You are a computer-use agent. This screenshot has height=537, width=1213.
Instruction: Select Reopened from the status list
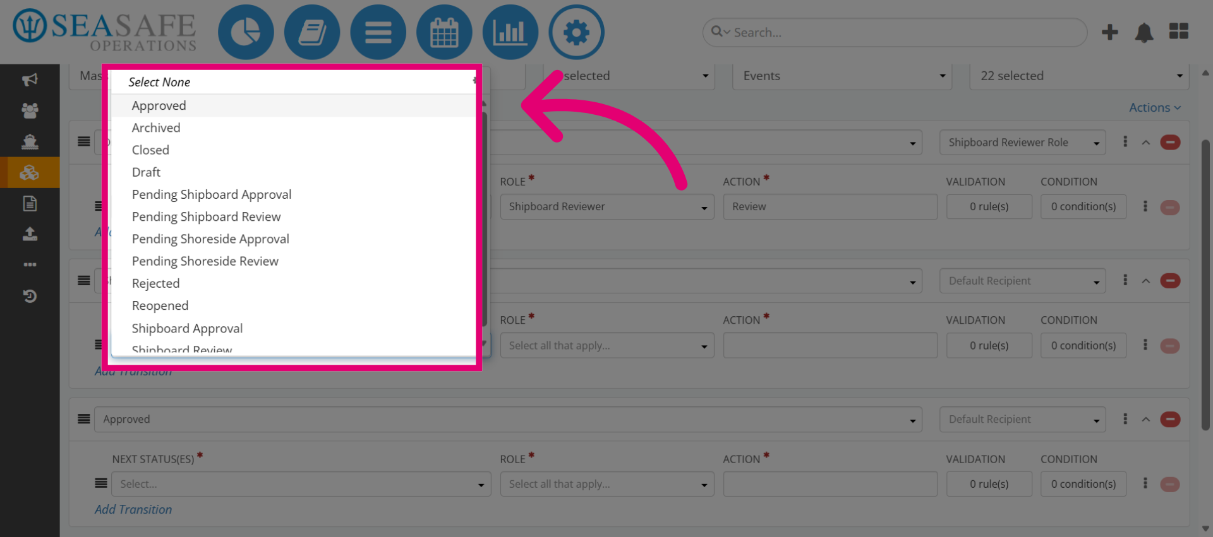pos(293,305)
